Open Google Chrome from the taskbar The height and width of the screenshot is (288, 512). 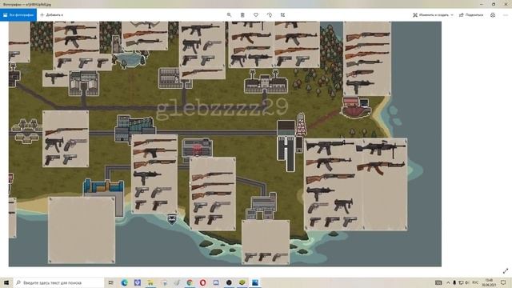pyautogui.click(x=190, y=282)
